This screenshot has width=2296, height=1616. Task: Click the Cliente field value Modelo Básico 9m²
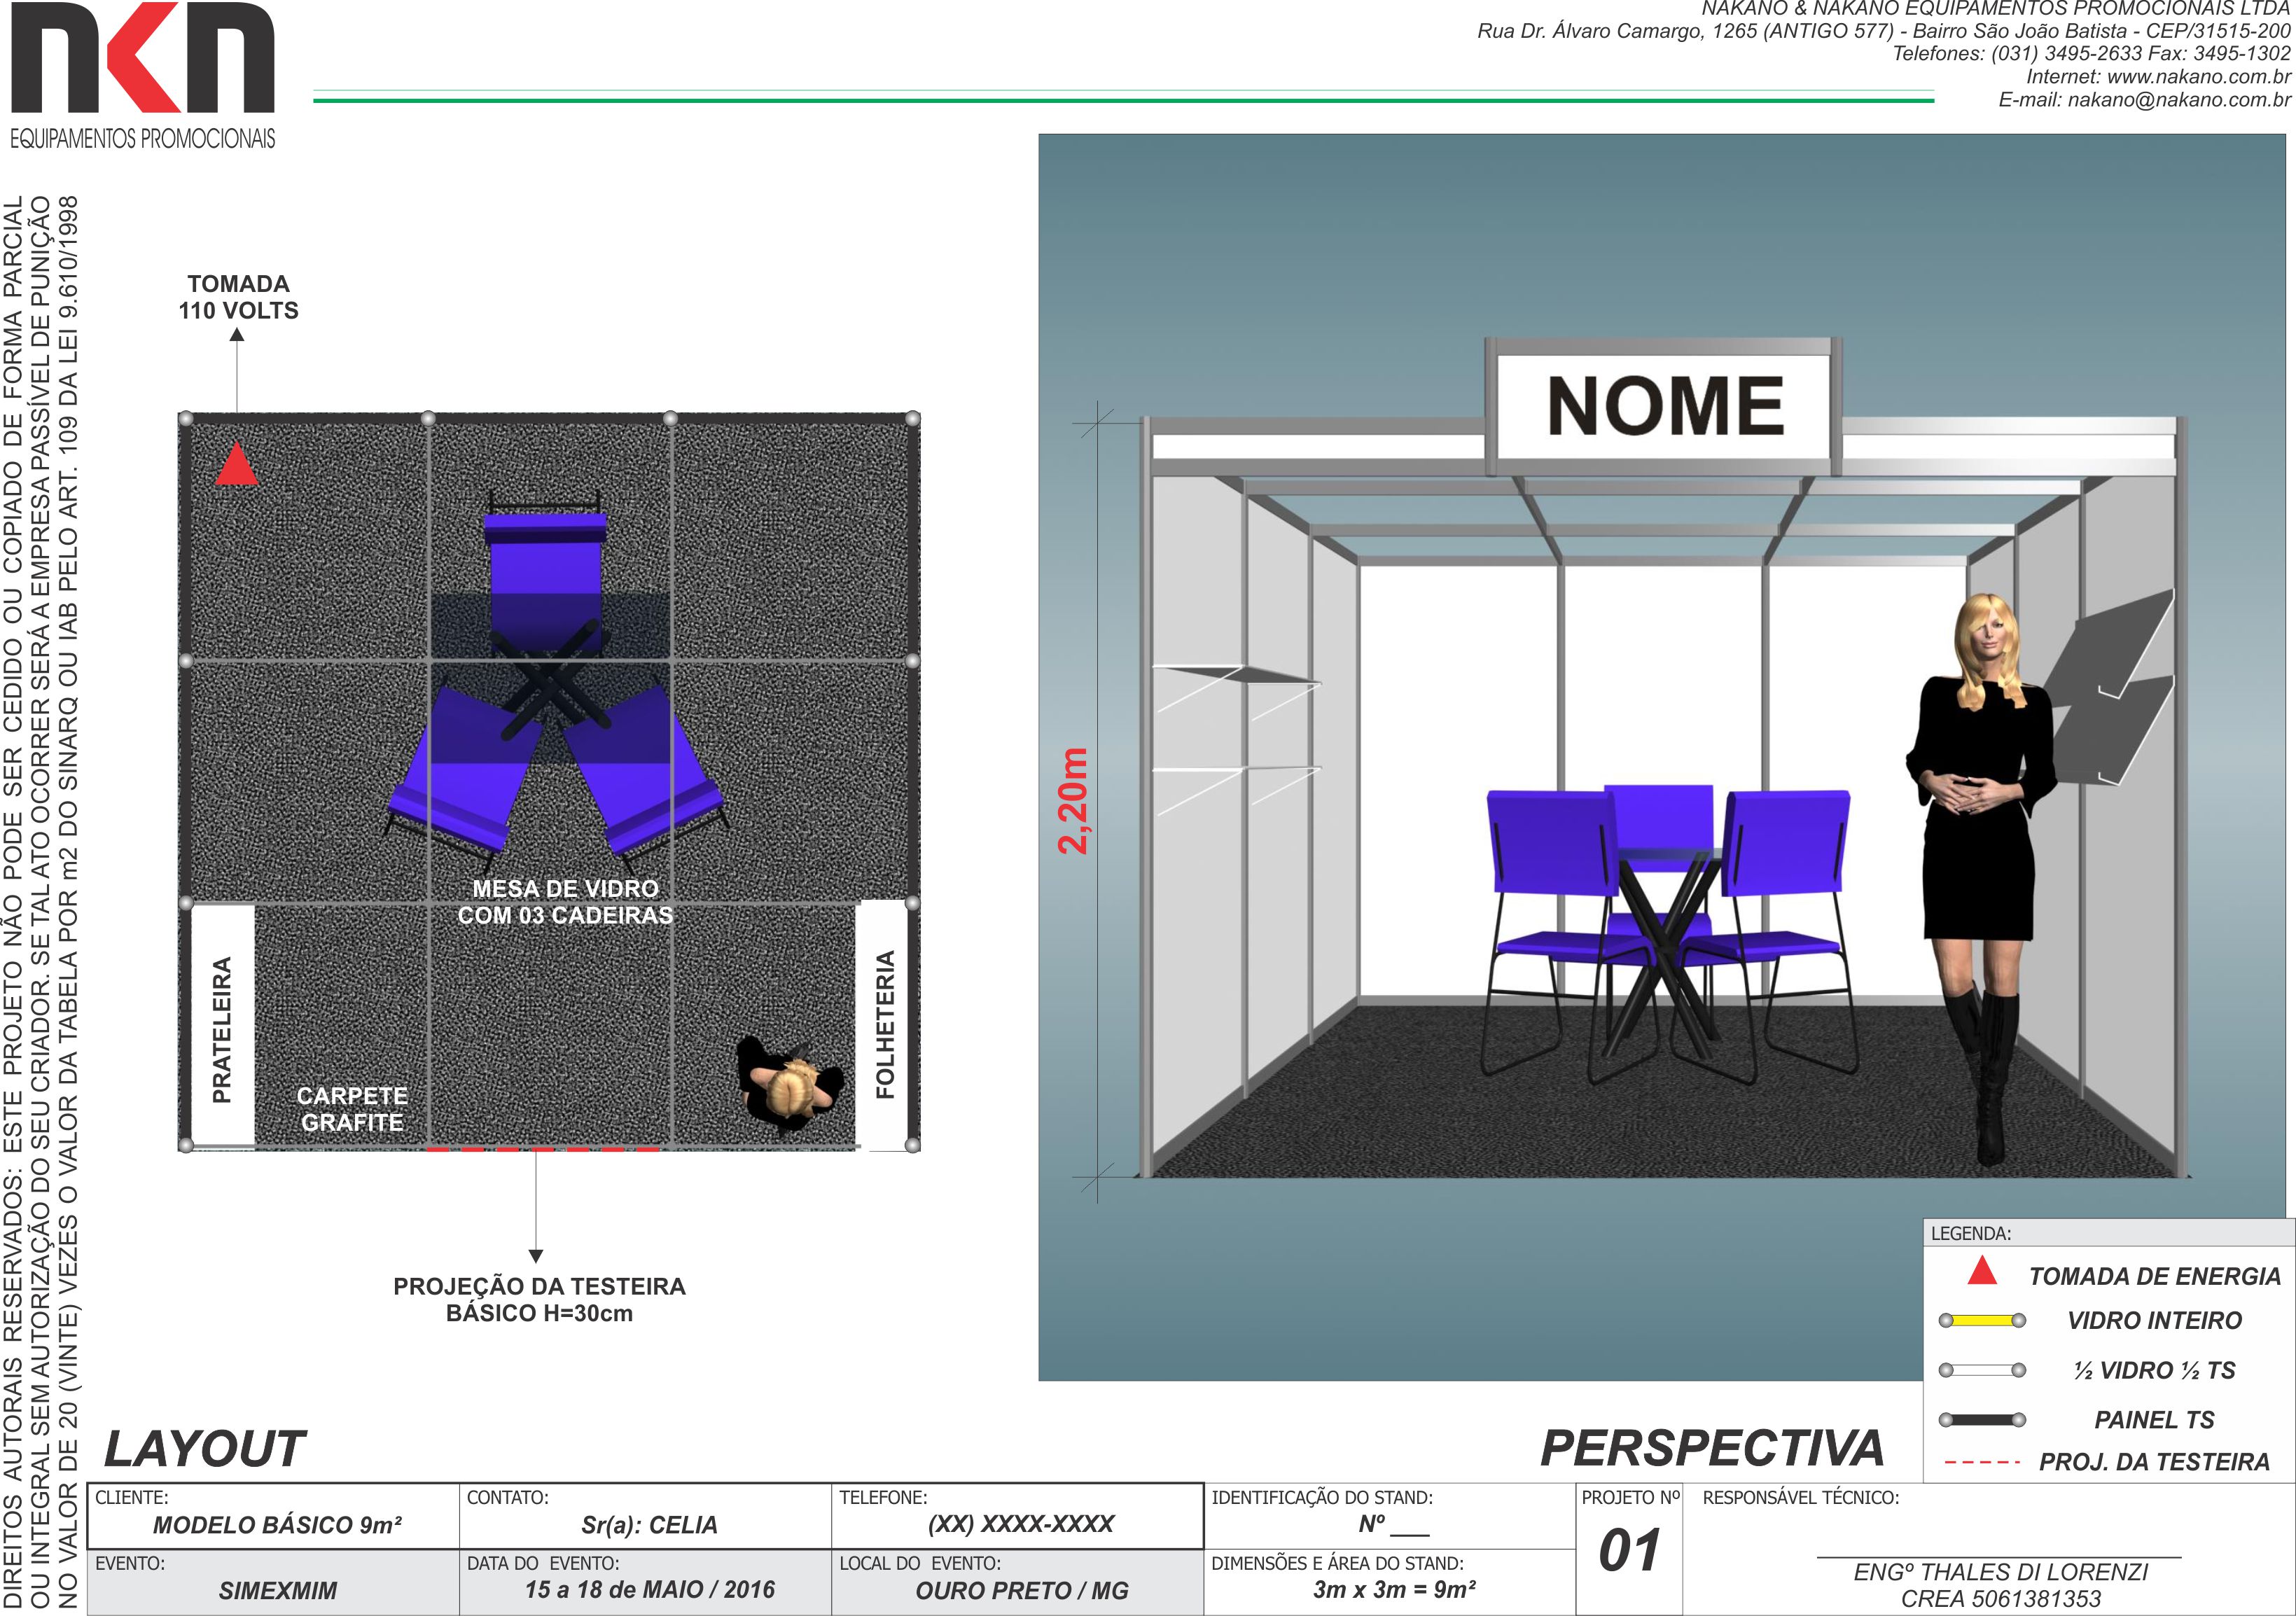coord(277,1524)
